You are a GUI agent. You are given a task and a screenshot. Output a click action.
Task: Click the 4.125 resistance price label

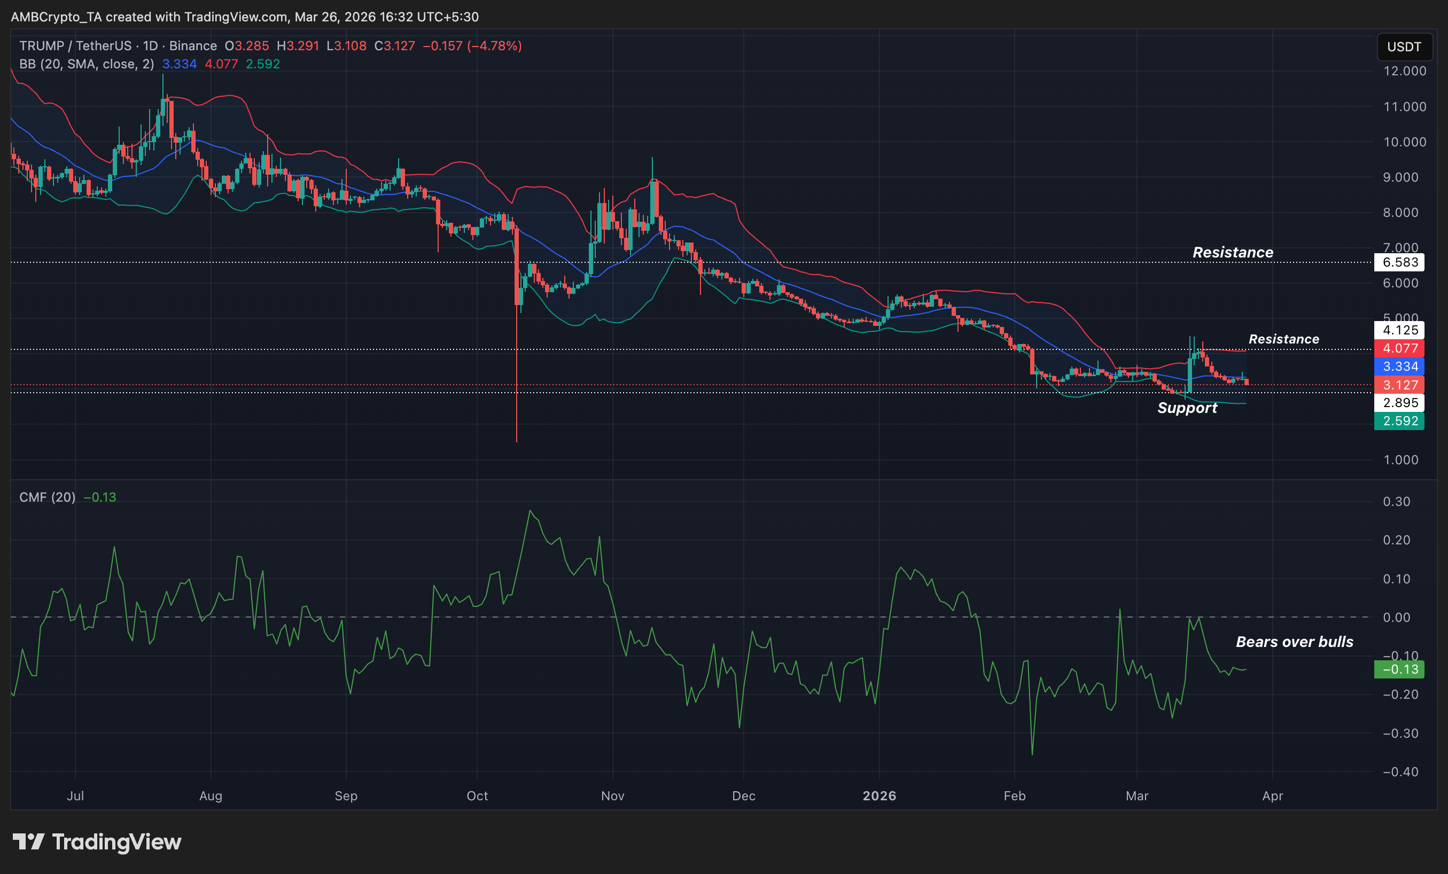point(1399,330)
